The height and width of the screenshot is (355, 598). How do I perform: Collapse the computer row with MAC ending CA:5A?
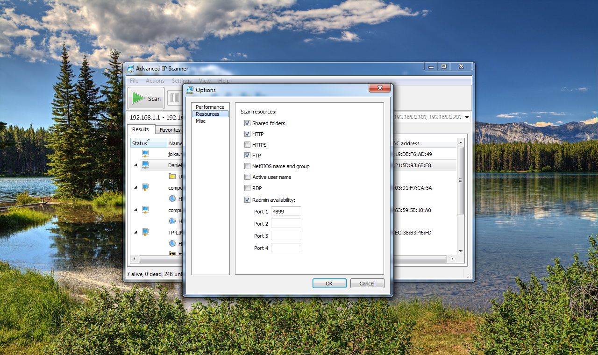coord(136,187)
